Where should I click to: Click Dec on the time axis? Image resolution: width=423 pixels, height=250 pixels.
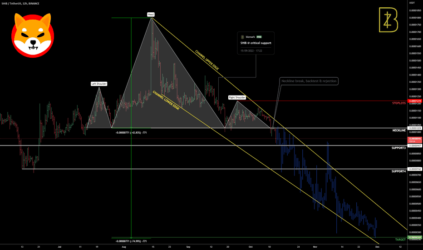tap(378, 247)
